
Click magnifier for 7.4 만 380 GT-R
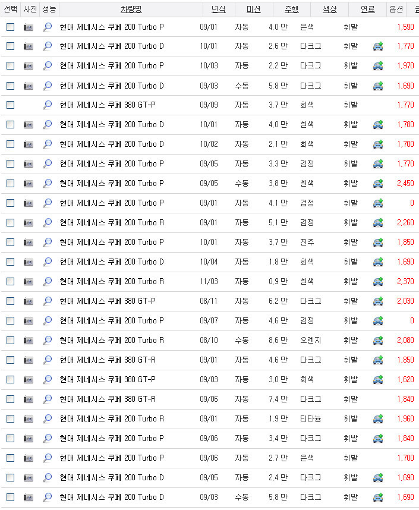48,399
